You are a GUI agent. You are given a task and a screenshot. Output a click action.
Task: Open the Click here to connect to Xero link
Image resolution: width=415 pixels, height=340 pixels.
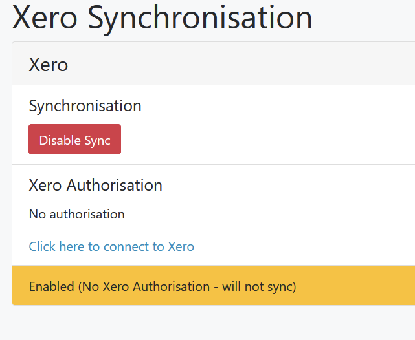tap(111, 246)
